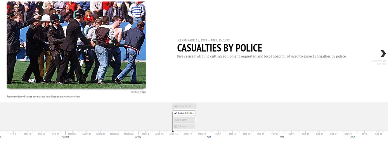This screenshot has width=388, height=144.
Task: Click 'MARCH 28' date on time axis
Action: click(x=129, y=134)
